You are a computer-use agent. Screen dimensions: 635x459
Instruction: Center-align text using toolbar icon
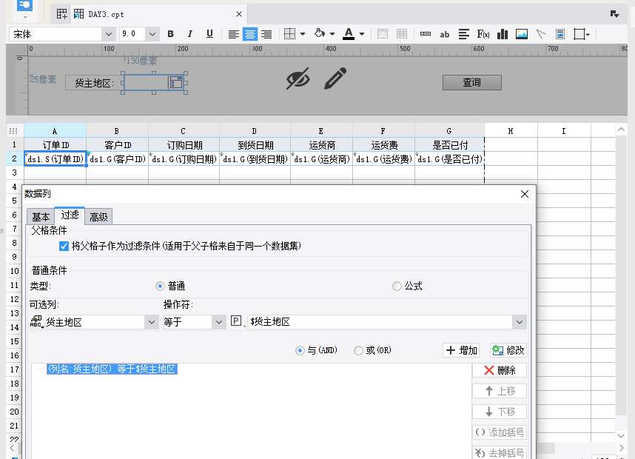250,34
